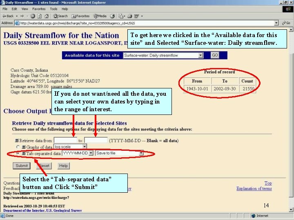
Task: Go to the Home page icon
Action: point(47,16)
